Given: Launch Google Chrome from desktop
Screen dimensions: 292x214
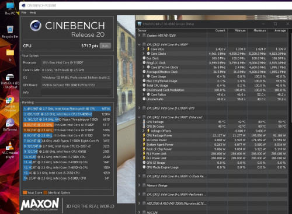Looking at the screenshot, I should click(x=10, y=104).
